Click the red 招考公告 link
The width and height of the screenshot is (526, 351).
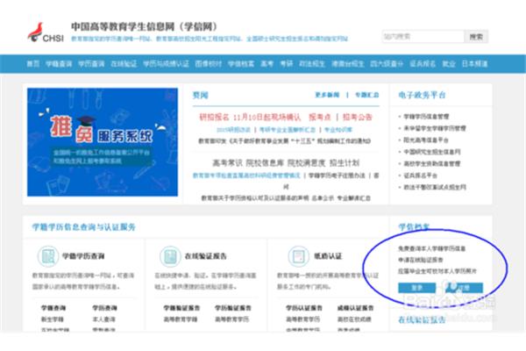(358, 117)
